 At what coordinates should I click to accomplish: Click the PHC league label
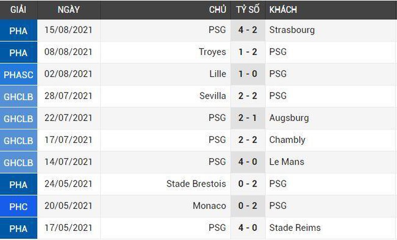pyautogui.click(x=18, y=206)
